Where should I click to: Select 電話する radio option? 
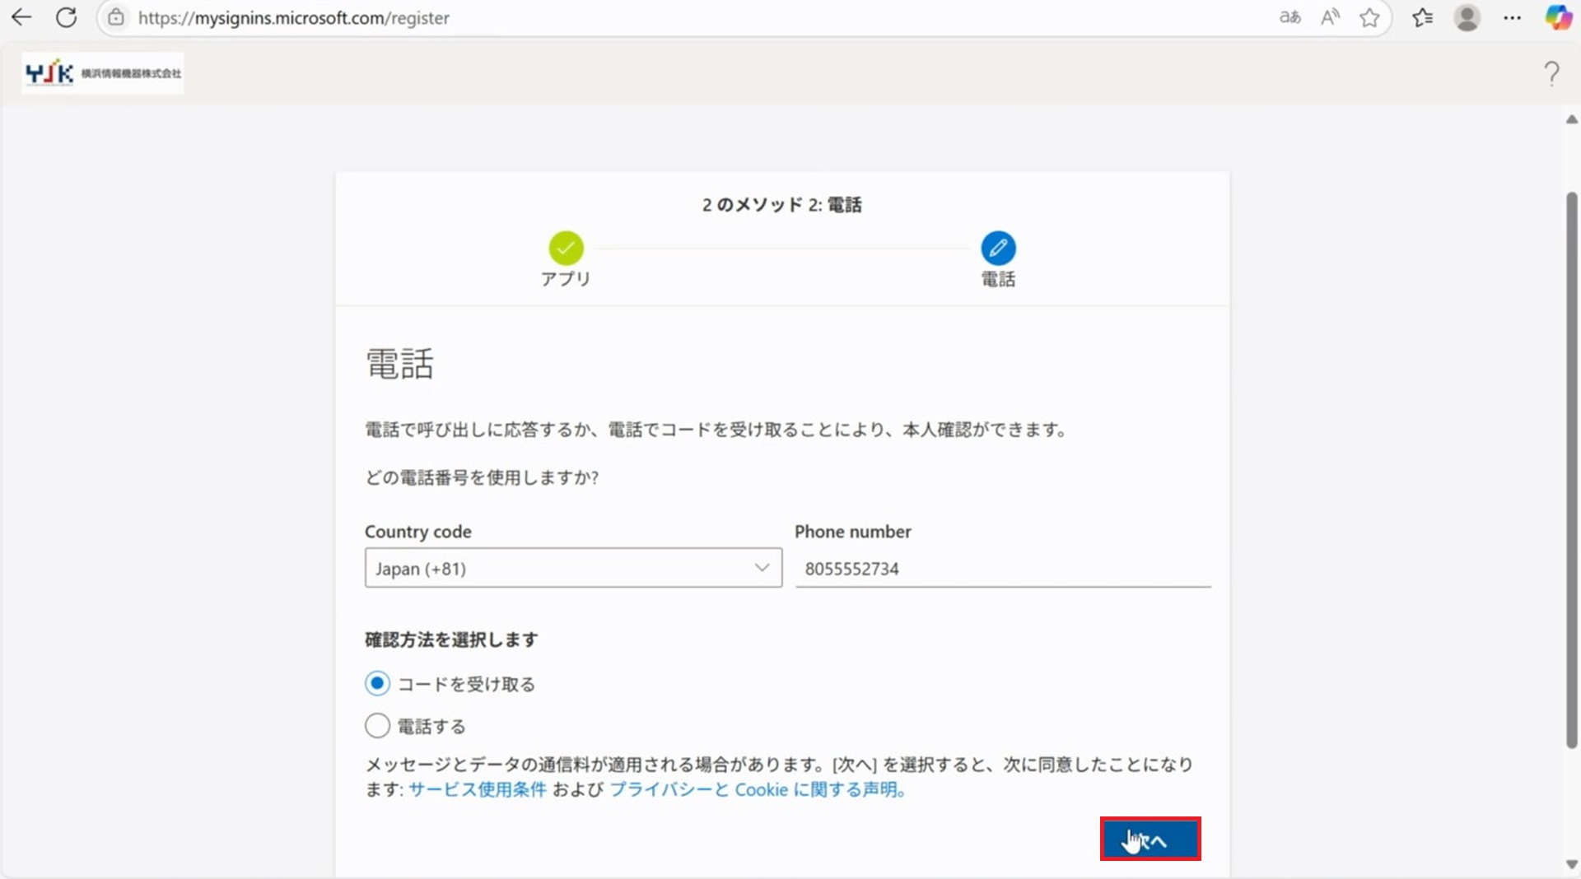[377, 726]
